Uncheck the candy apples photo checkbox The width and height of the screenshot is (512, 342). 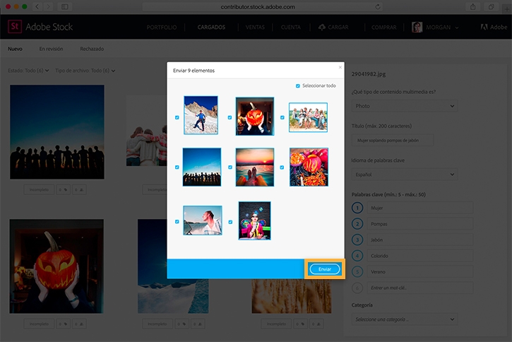coord(282,167)
